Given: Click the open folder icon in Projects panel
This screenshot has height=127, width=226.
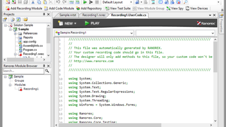Looking at the screenshot, I should point(26,19).
